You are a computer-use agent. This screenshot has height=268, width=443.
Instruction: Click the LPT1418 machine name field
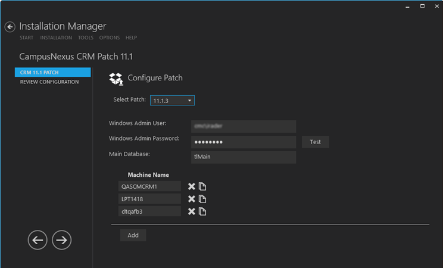[x=149, y=199]
